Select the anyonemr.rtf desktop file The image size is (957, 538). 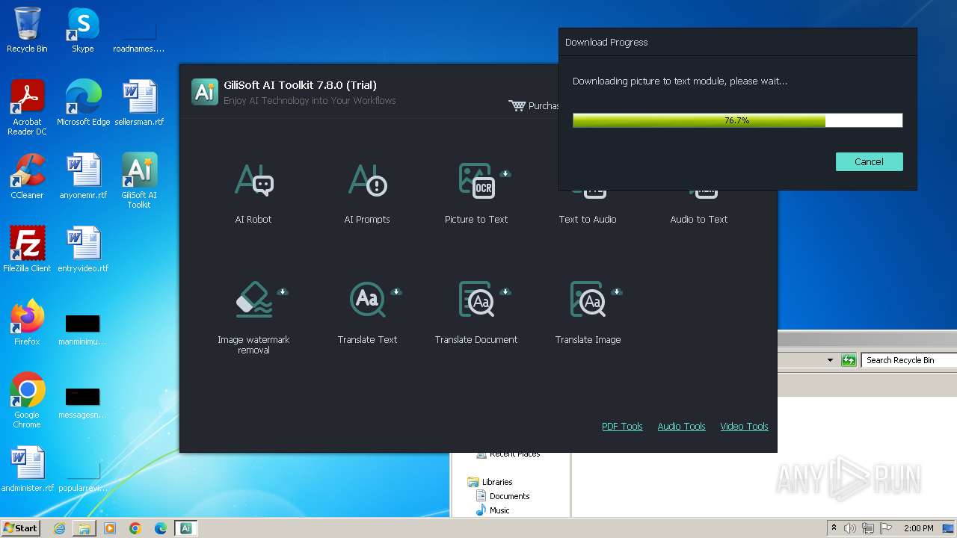(83, 176)
